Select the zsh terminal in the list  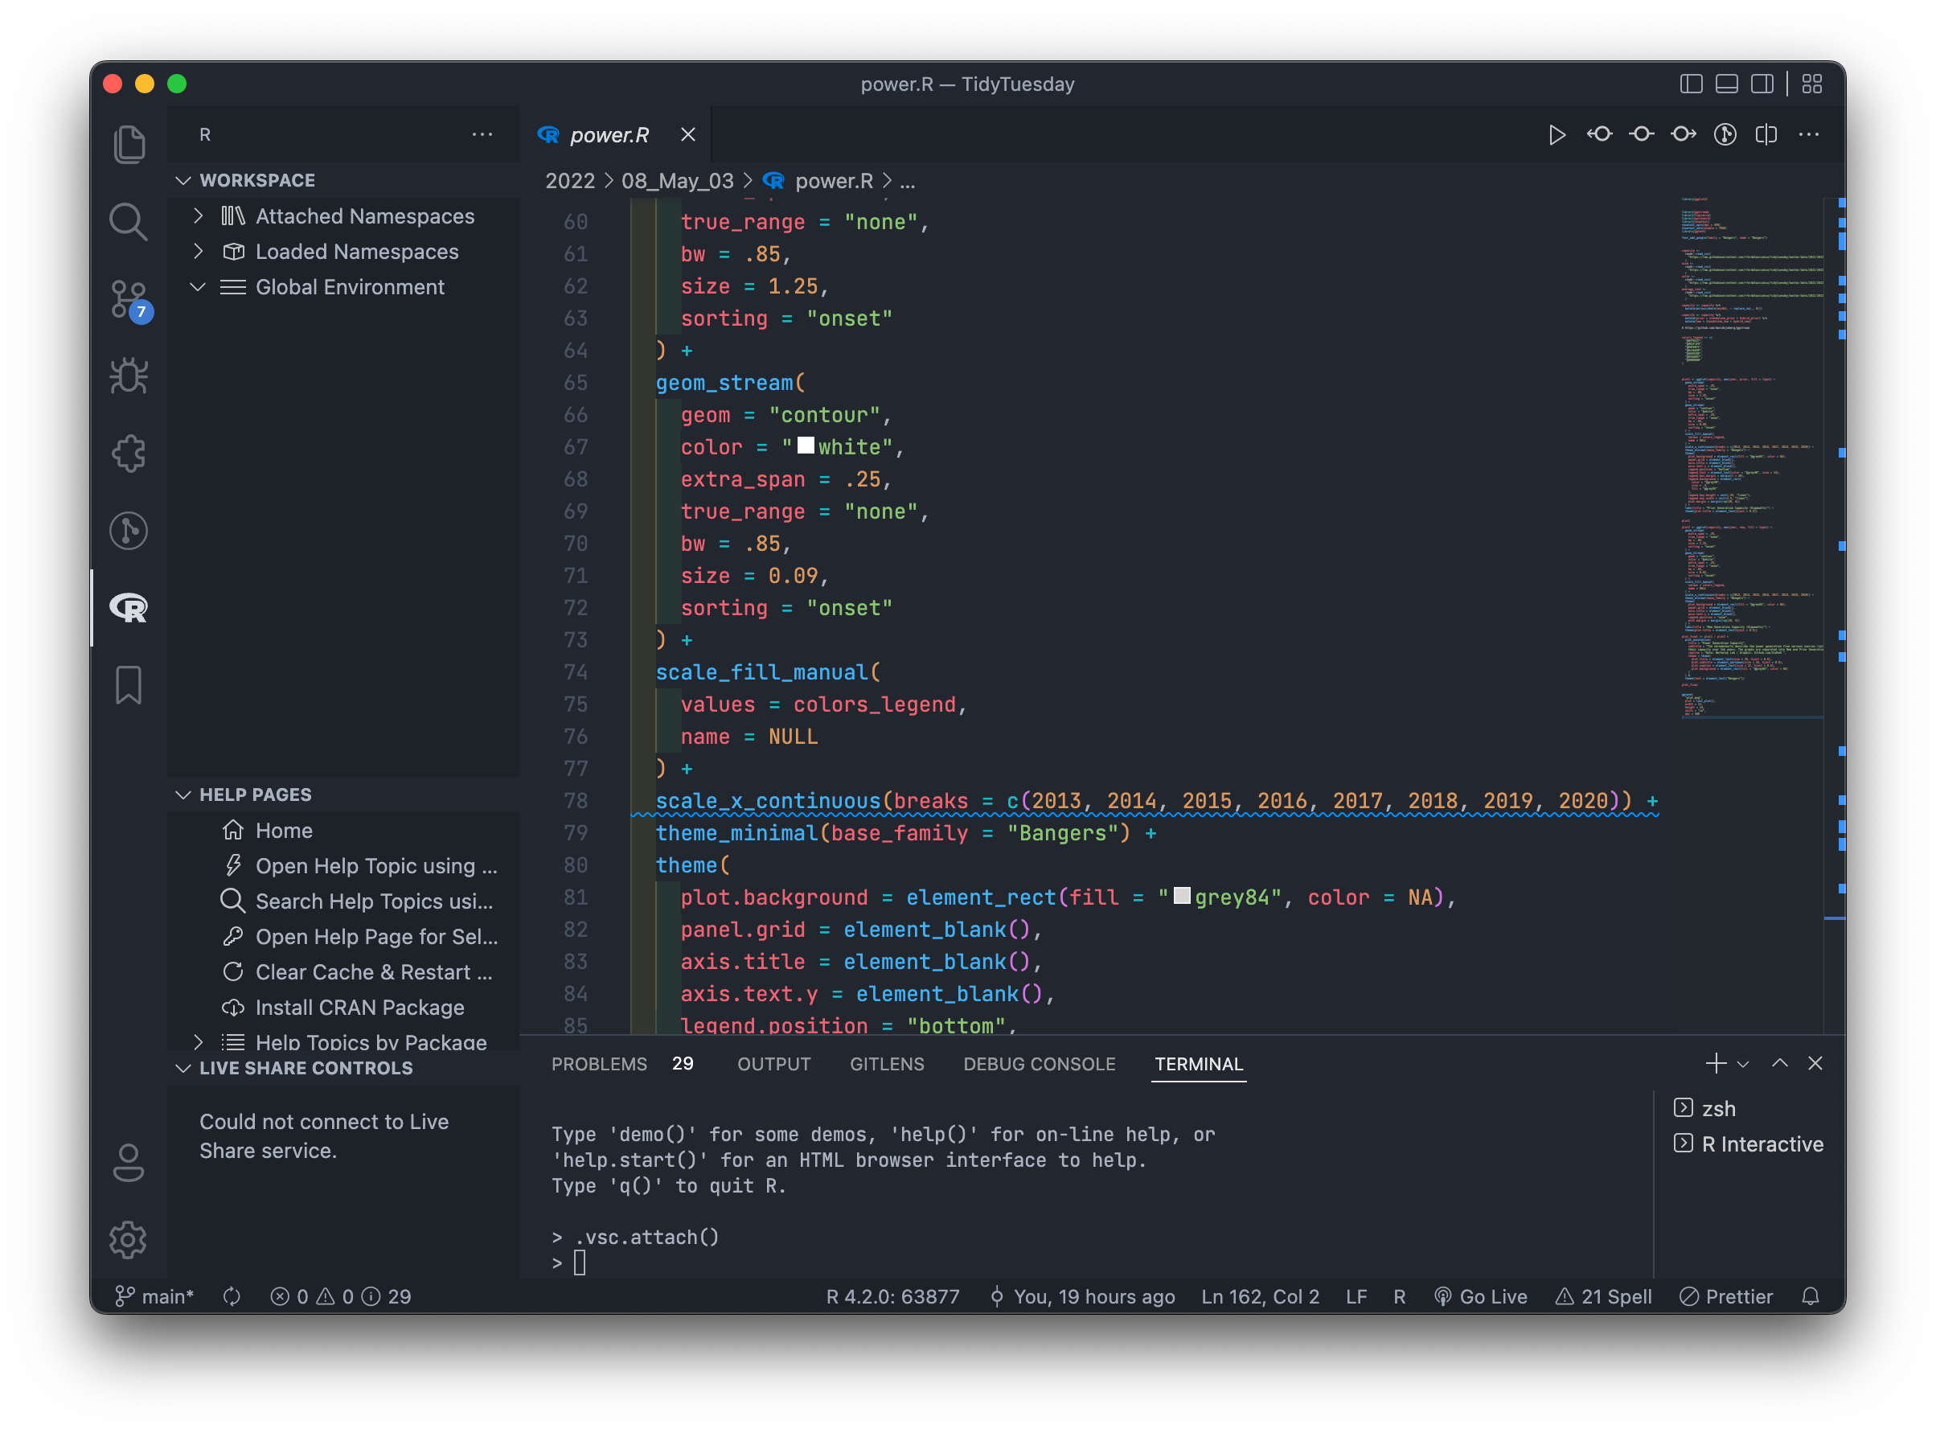(1717, 1109)
